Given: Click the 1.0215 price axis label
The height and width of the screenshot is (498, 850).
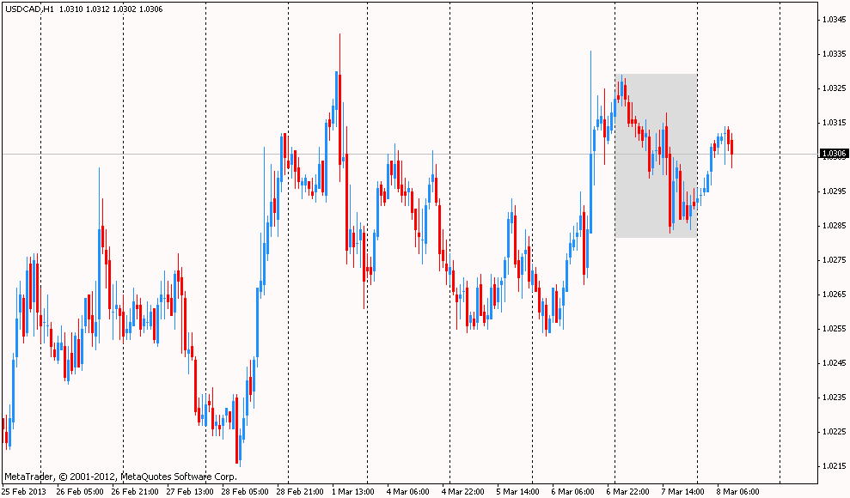Looking at the screenshot, I should pos(834,466).
